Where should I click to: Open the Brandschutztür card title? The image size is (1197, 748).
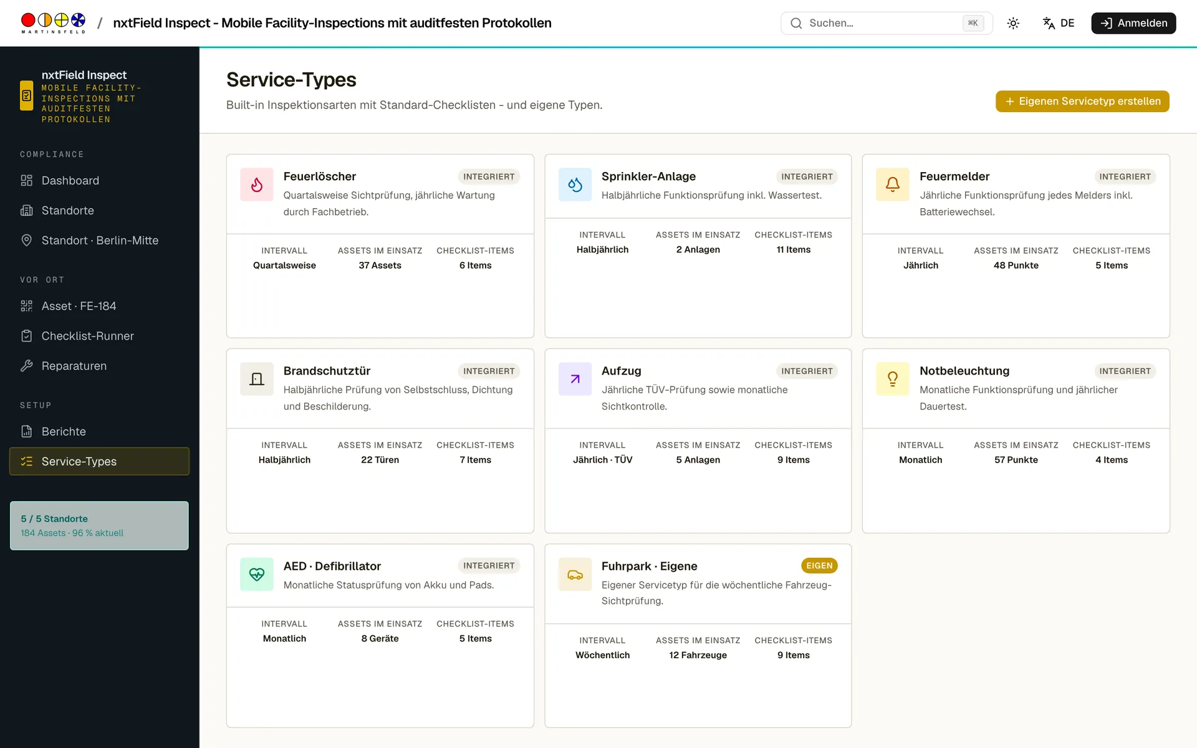click(327, 371)
